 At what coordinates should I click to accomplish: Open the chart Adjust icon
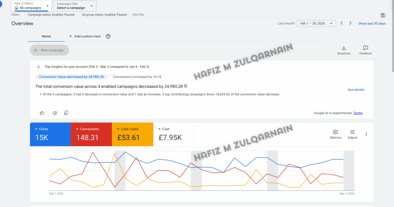[x=352, y=132]
